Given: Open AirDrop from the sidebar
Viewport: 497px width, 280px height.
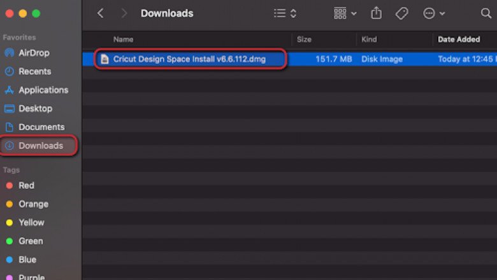Looking at the screenshot, I should pos(33,53).
